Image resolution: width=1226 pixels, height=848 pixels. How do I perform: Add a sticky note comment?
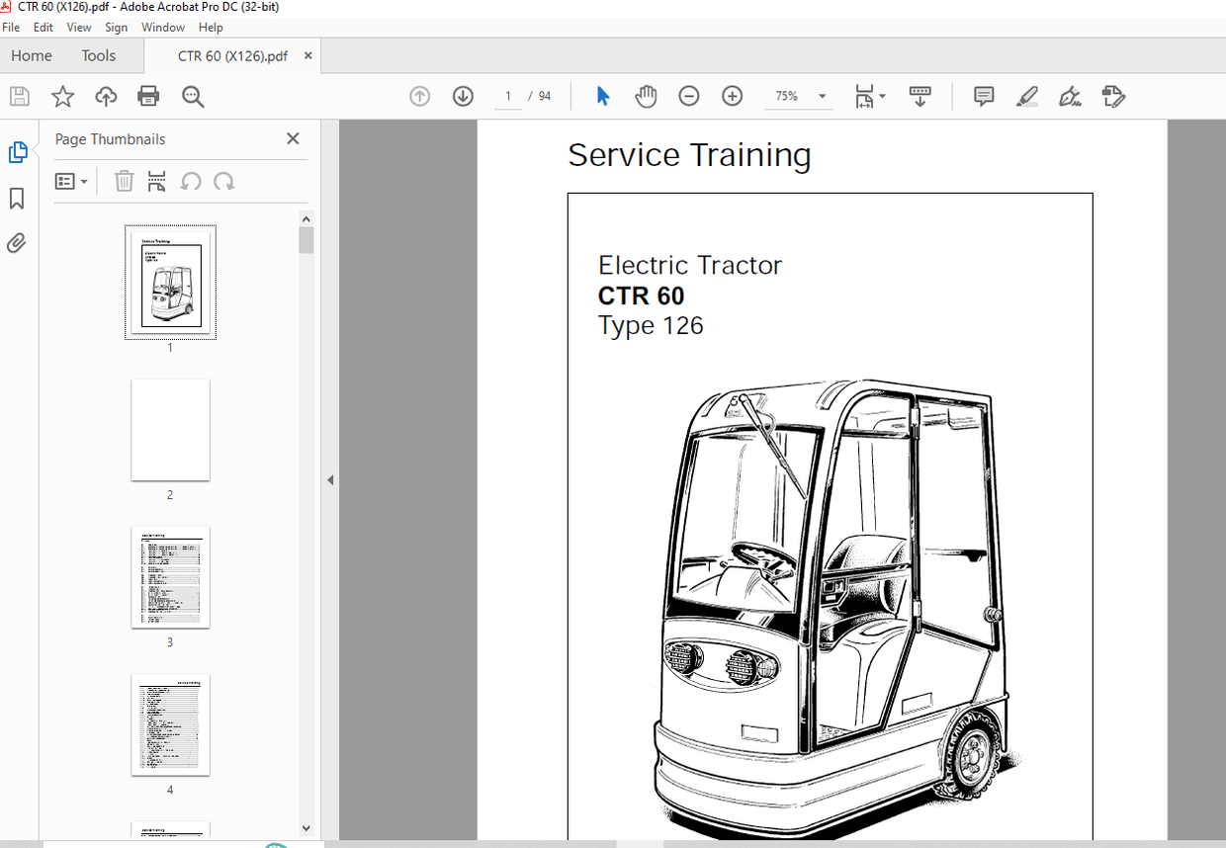pyautogui.click(x=983, y=96)
